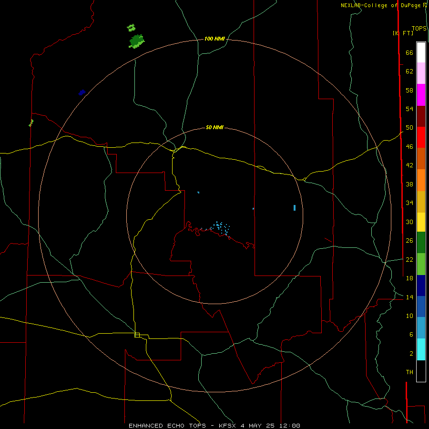Click the legend value 18

coord(409,278)
